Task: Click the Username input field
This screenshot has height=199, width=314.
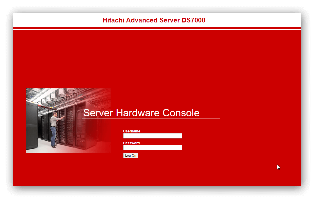Action: (152, 136)
